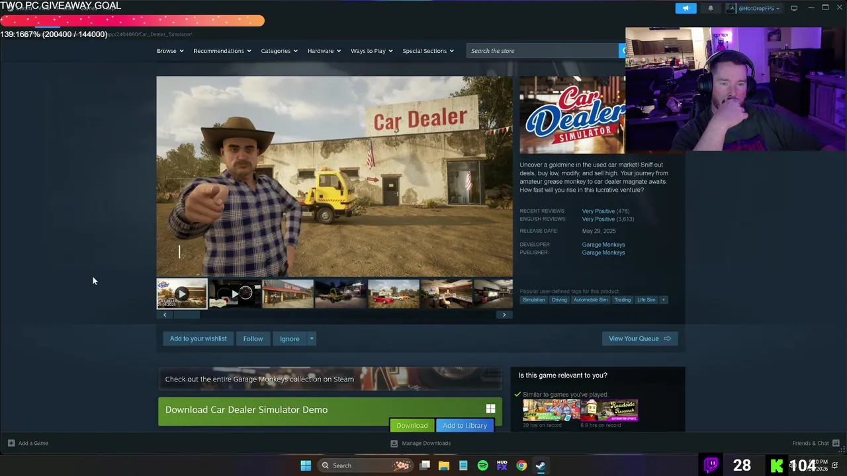The width and height of the screenshot is (847, 476).
Task: Expand the Recommendations menu
Action: coord(222,51)
